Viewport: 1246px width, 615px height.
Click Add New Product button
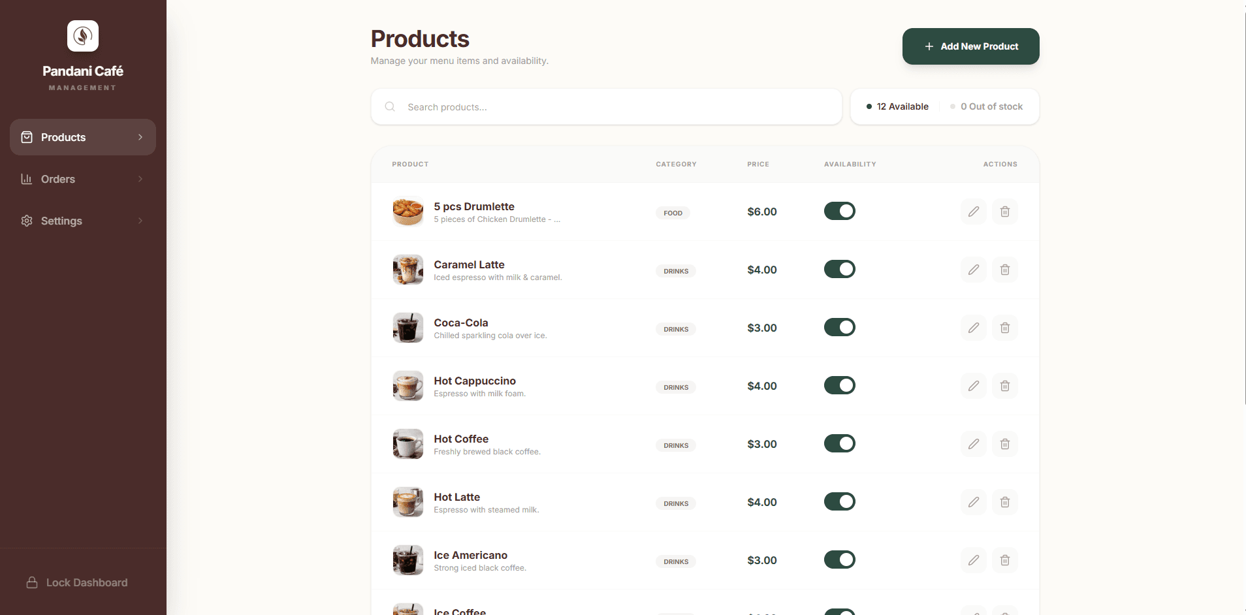(x=970, y=46)
